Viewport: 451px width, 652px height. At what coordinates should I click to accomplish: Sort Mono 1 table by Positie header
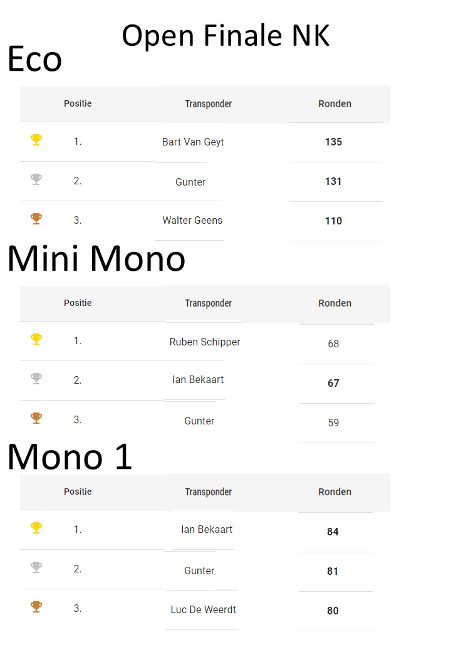coord(78,492)
